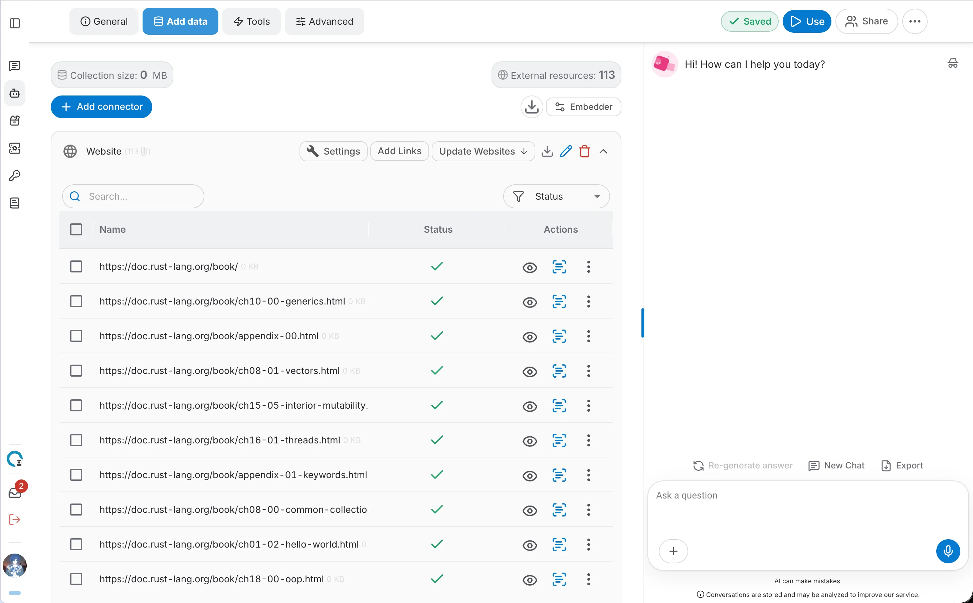This screenshot has height=603, width=973.
Task: Click the blue pencil edit icon
Action: (565, 151)
